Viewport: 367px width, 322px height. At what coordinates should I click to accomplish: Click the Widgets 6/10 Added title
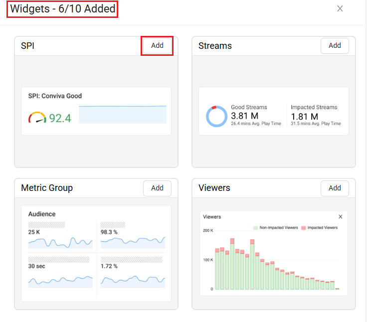(63, 9)
